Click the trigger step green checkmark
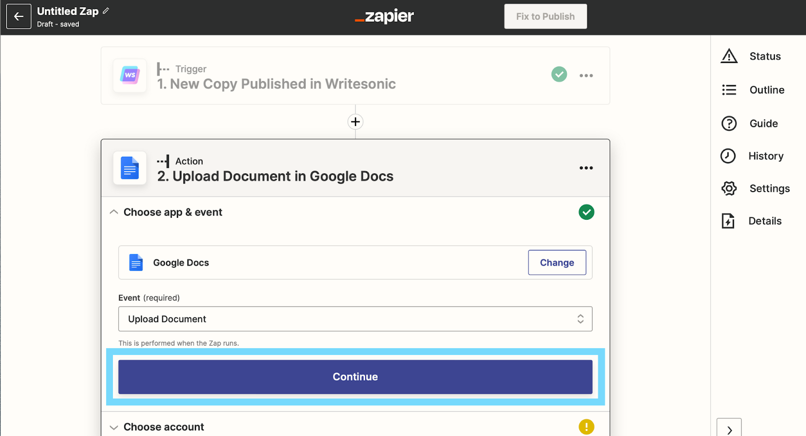The height and width of the screenshot is (436, 806). pos(559,74)
